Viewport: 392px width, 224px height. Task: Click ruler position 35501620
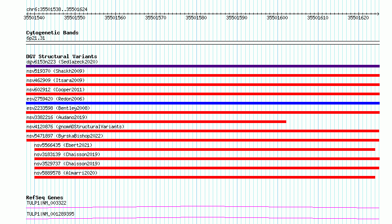click(x=358, y=18)
